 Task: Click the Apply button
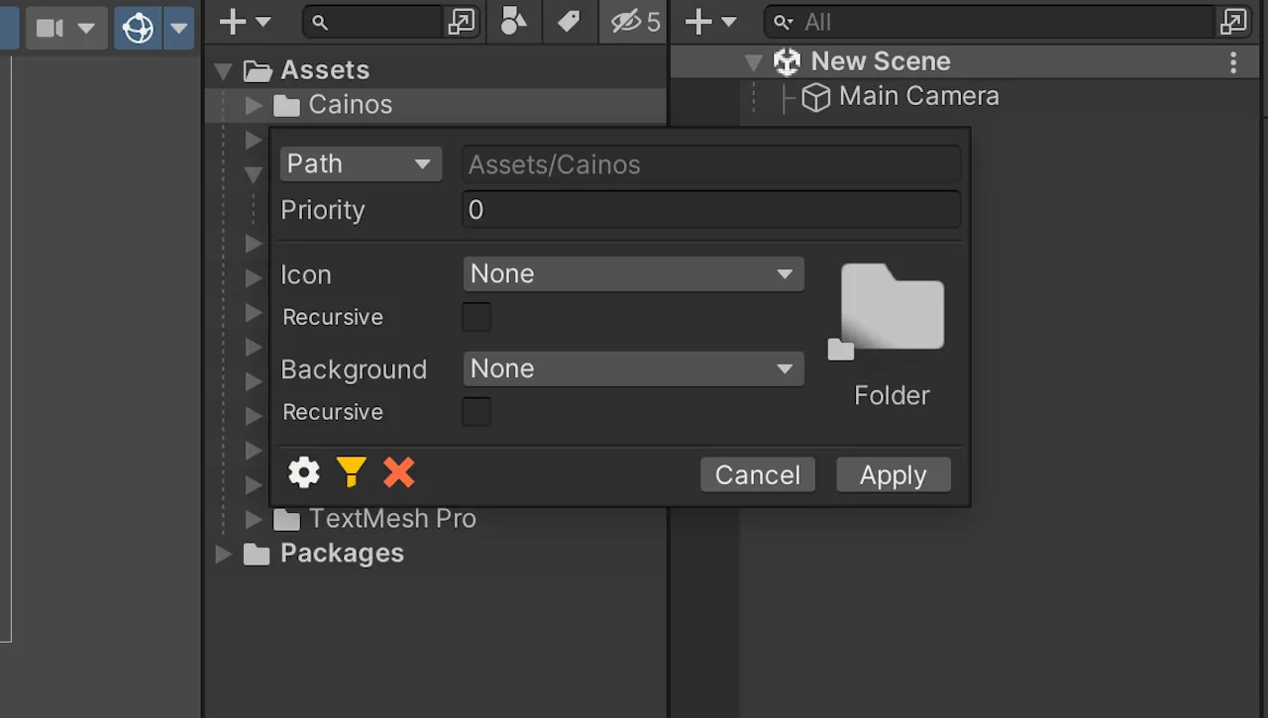pyautogui.click(x=894, y=474)
